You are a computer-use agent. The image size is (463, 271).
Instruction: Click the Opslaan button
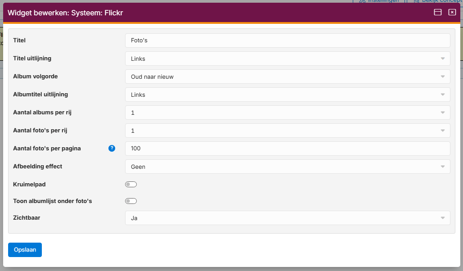(x=25, y=250)
